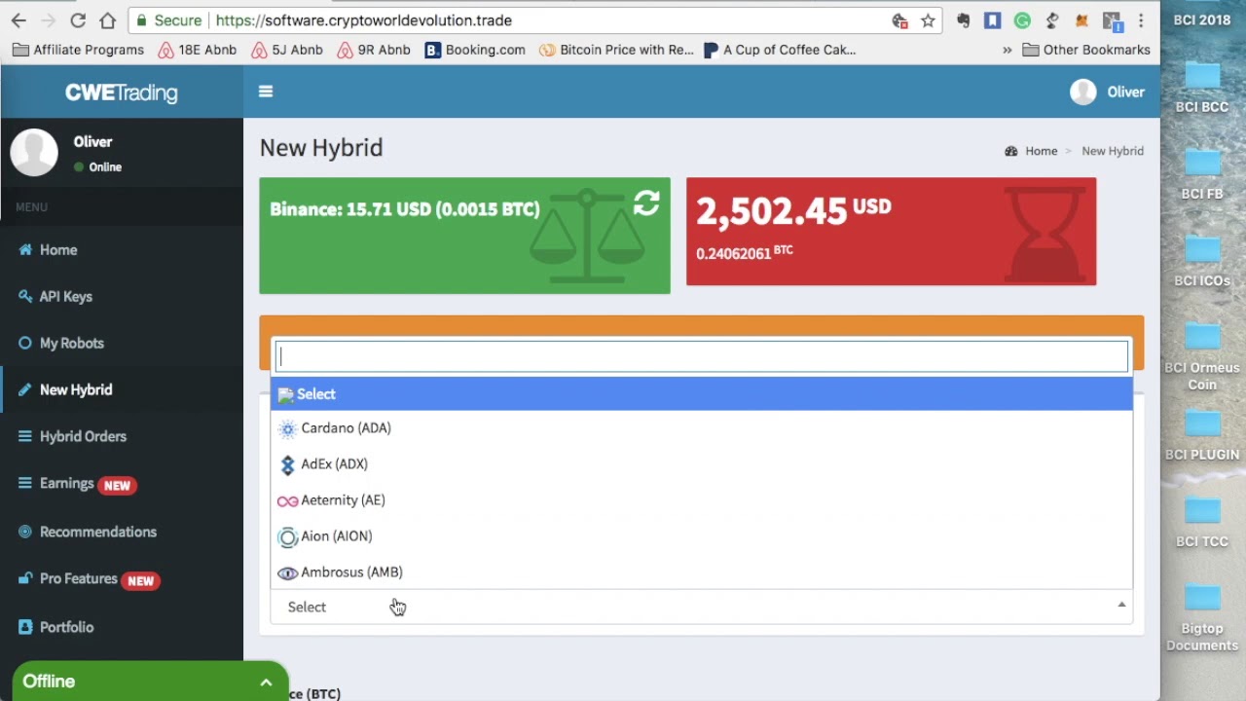Open the BCI ICOs desktop folder
The height and width of the screenshot is (701, 1246).
pyautogui.click(x=1202, y=259)
